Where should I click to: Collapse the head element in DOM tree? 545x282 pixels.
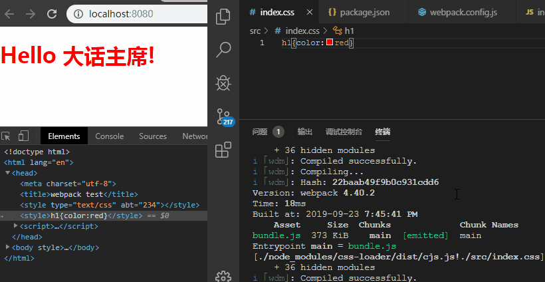[8, 172]
